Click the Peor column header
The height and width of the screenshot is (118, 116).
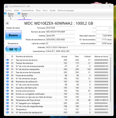click(77, 57)
